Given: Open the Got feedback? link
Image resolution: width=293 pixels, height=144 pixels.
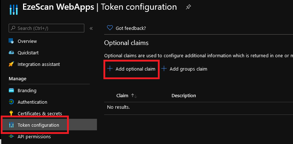Looking at the screenshot, I should [x=130, y=28].
